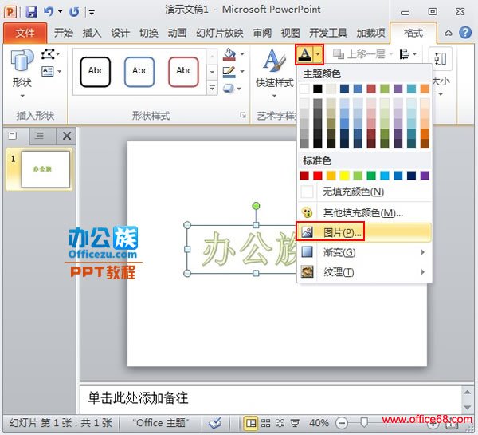
Task: Open the 渐变(G) submenu
Action: coord(365,252)
